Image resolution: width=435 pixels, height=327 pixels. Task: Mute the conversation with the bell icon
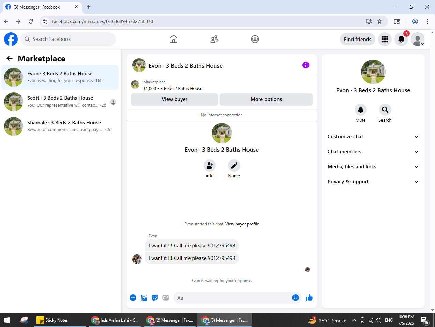point(361,110)
